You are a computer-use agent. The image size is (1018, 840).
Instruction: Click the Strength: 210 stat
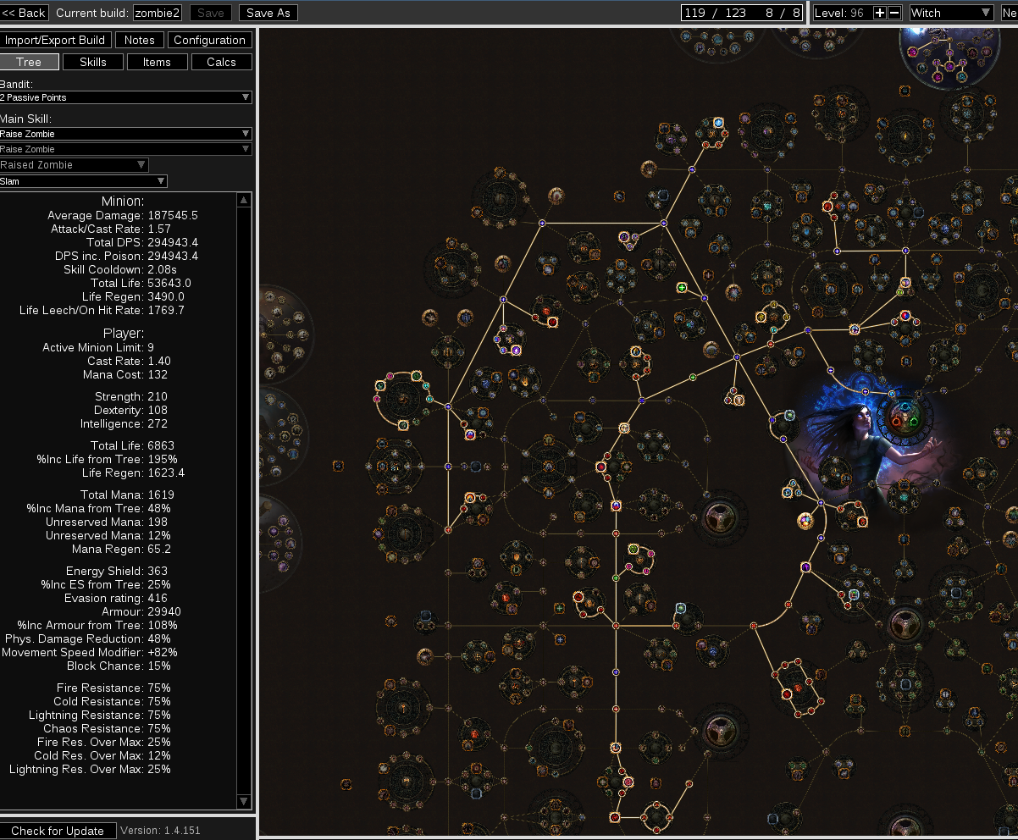pyautogui.click(x=131, y=397)
